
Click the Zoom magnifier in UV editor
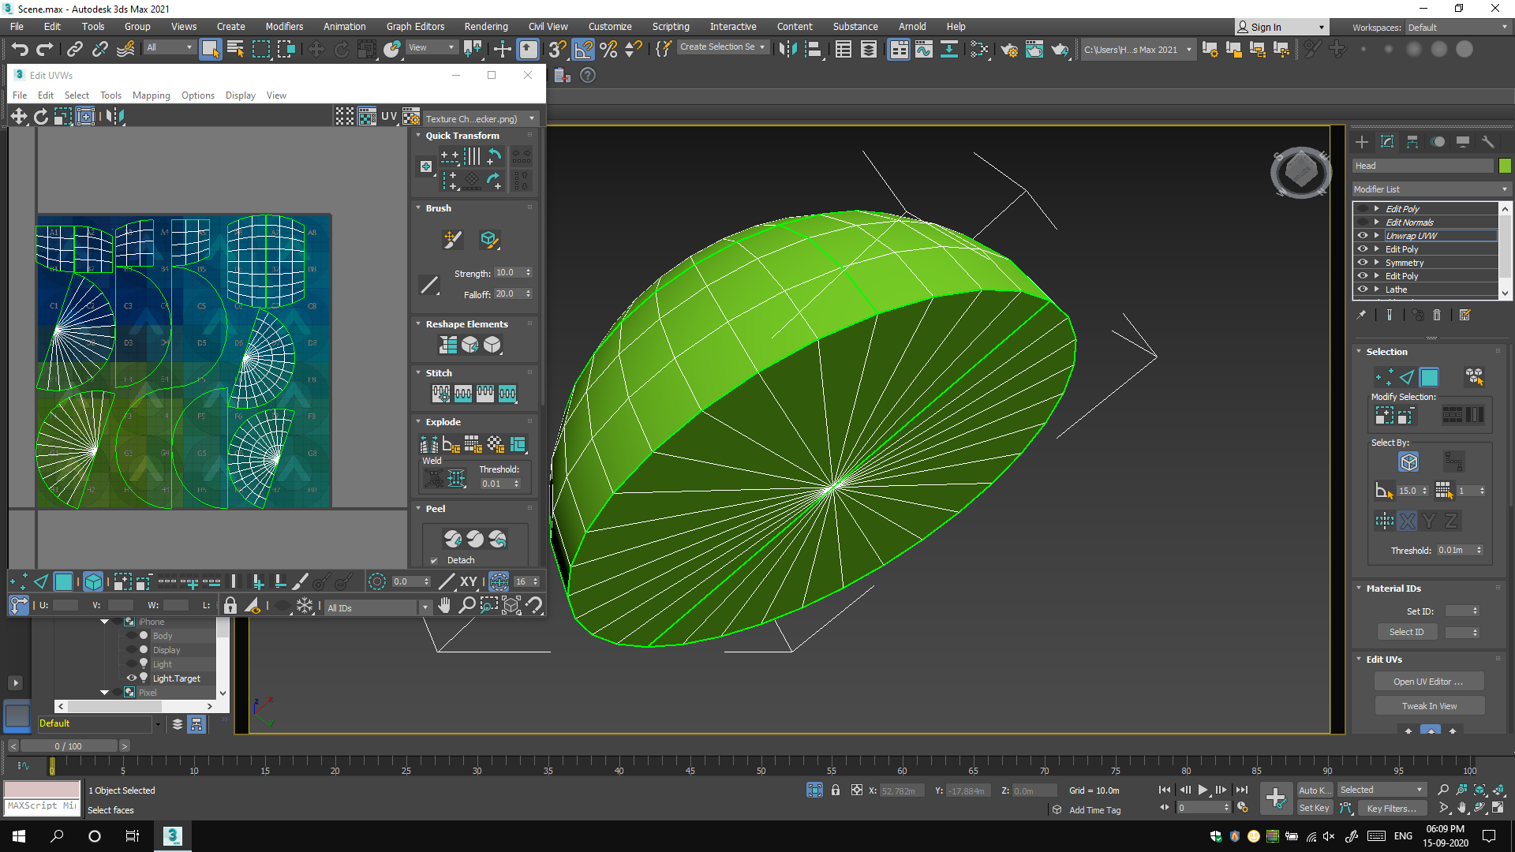click(x=467, y=606)
